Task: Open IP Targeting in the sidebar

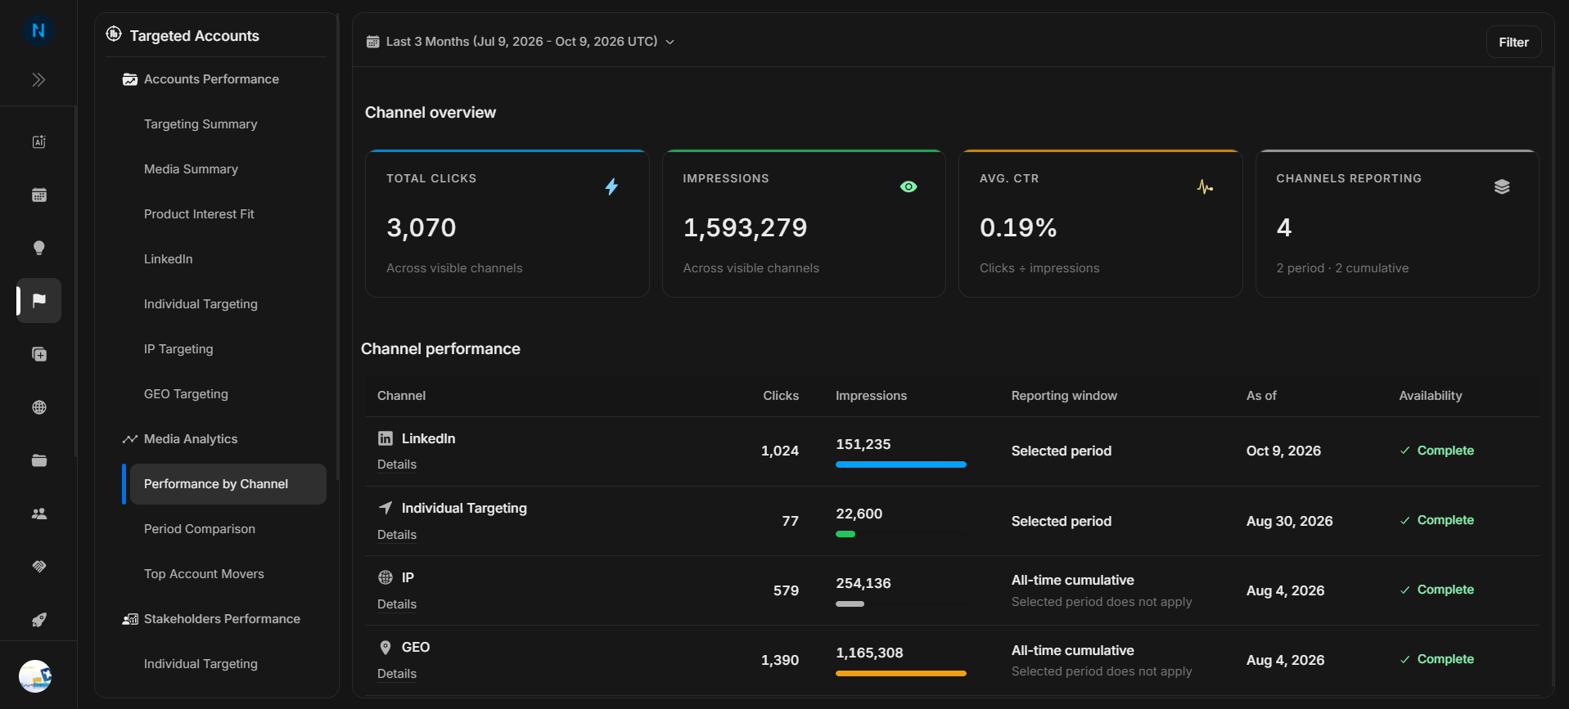Action: (x=178, y=349)
